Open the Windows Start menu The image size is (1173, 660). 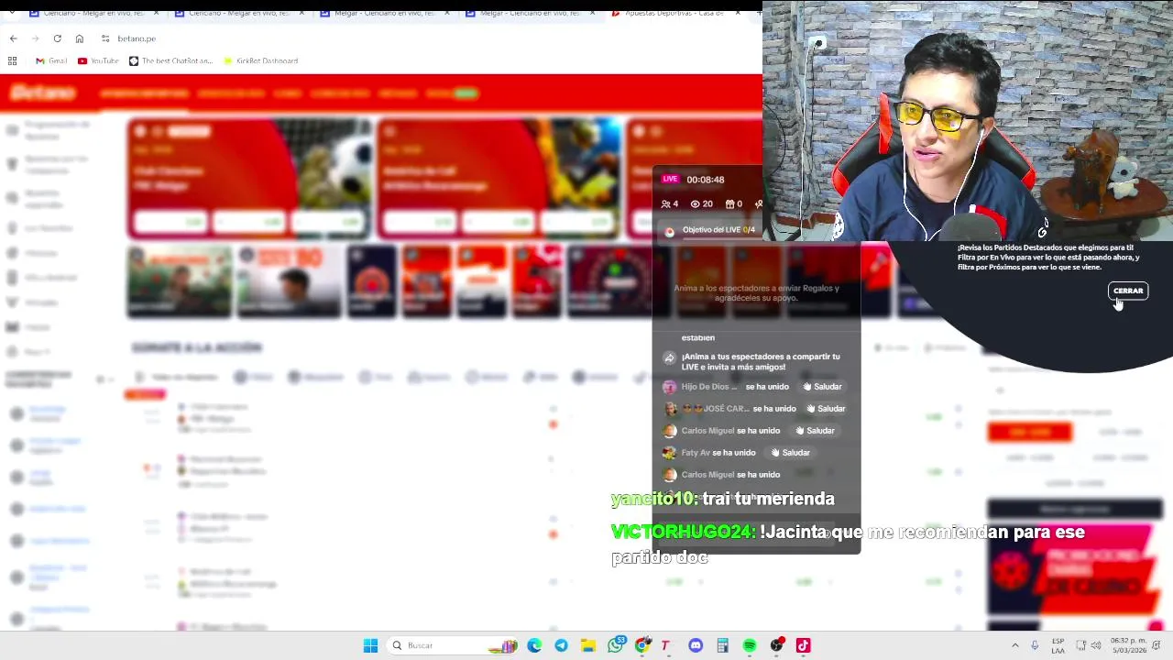click(x=370, y=645)
